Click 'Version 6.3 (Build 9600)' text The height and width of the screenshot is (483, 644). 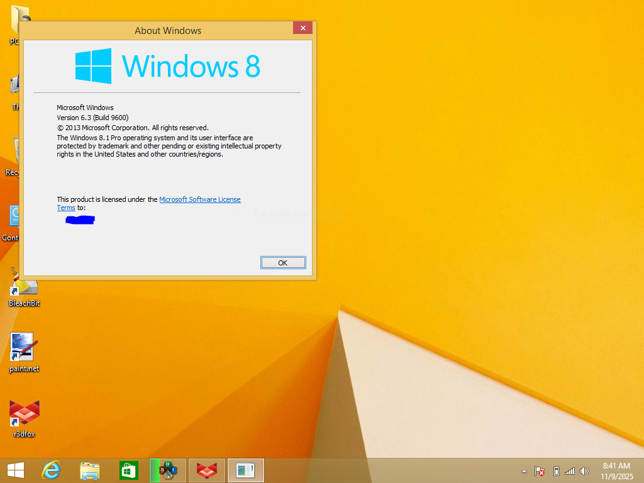93,118
